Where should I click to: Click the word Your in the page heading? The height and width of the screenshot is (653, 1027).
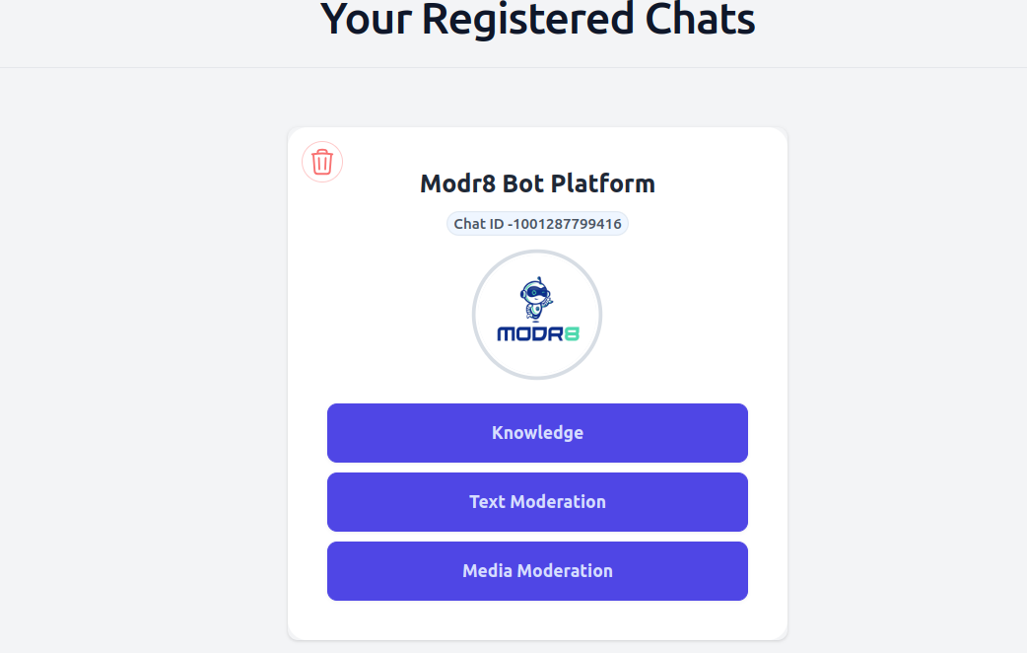click(366, 18)
